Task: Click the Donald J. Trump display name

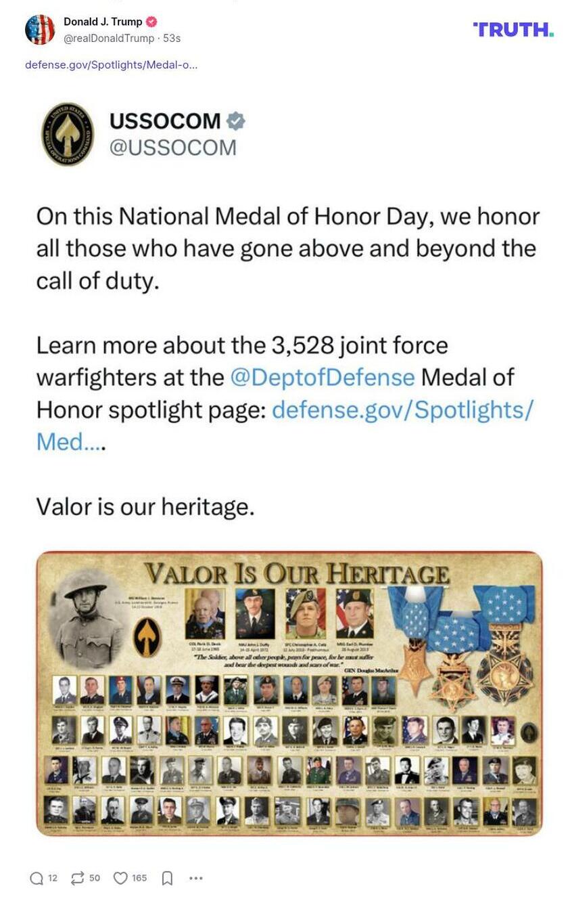Action: [x=103, y=22]
